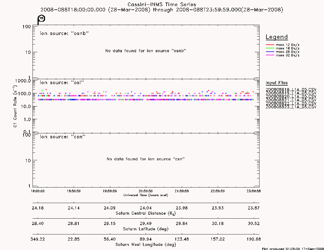The height and width of the screenshot is (250, 324).
Task: Click the 'Plot produced' timestamp text
Action: tap(293, 249)
